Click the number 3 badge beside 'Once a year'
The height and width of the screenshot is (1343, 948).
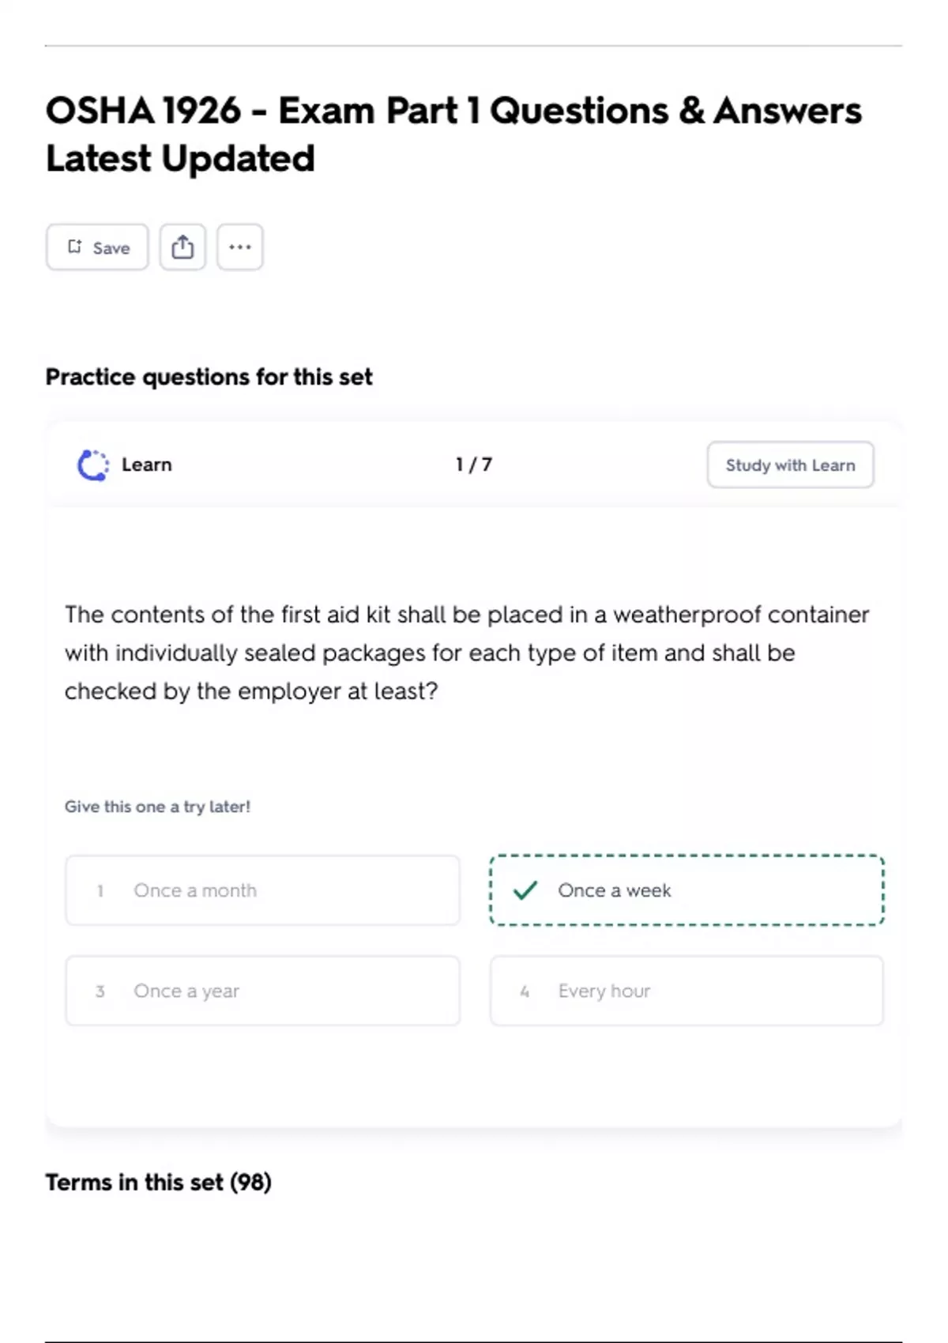pyautogui.click(x=100, y=991)
